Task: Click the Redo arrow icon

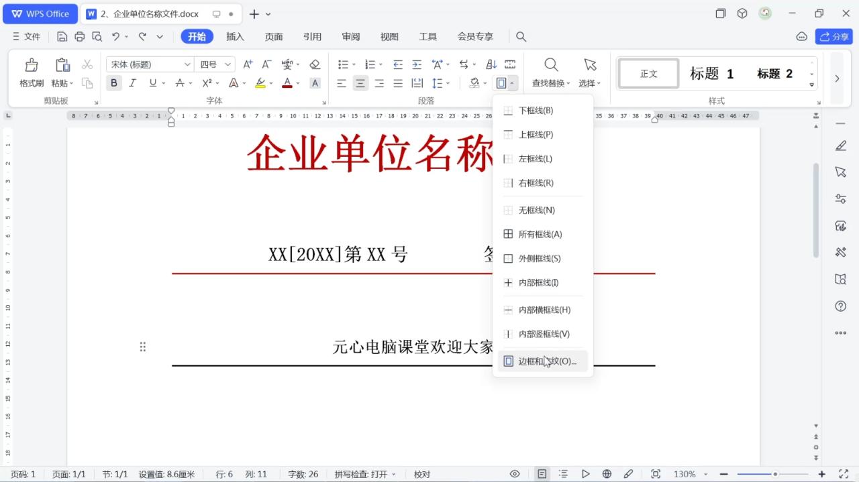Action: [142, 37]
